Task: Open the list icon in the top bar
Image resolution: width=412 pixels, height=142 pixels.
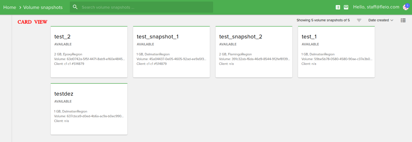Action: point(338,7)
